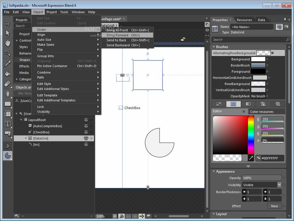Click the Opacity value field
This screenshot has height=221, width=294.
point(262,178)
